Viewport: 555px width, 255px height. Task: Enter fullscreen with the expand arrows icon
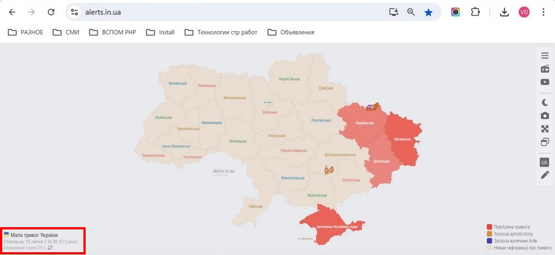pyautogui.click(x=544, y=129)
